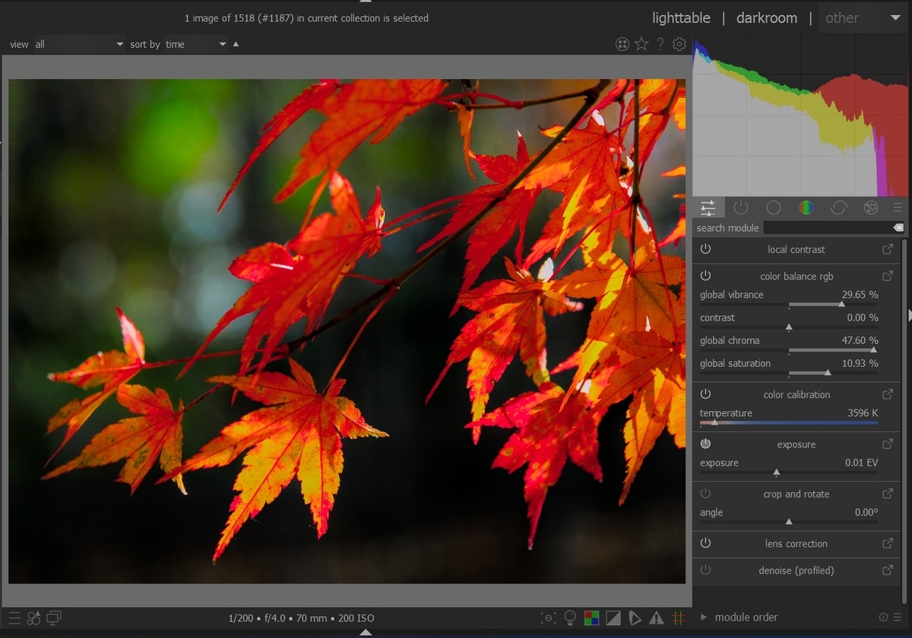Open exposure full module link icon
Image resolution: width=912 pixels, height=638 pixels.
pyautogui.click(x=887, y=444)
